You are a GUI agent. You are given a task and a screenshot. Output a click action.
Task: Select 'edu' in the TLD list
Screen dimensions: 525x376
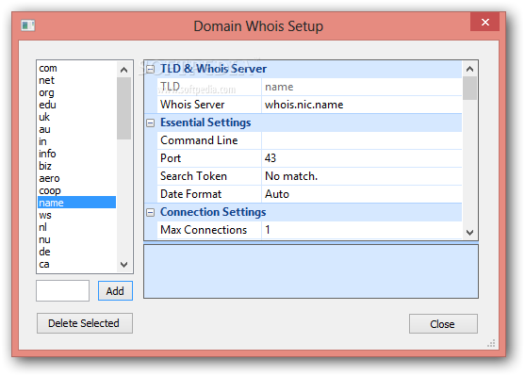76,105
